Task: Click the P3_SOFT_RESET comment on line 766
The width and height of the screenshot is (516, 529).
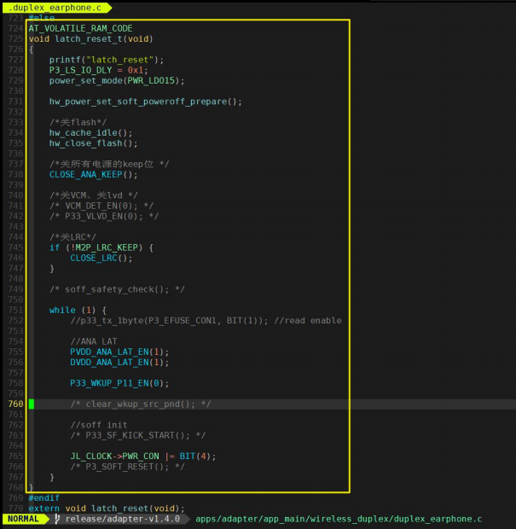Action: (x=127, y=467)
